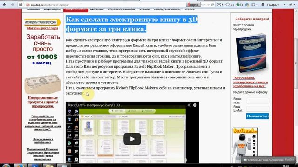Click the folder icon in the taskbar
Screen dimensions: 298x167
(x=49, y=166)
